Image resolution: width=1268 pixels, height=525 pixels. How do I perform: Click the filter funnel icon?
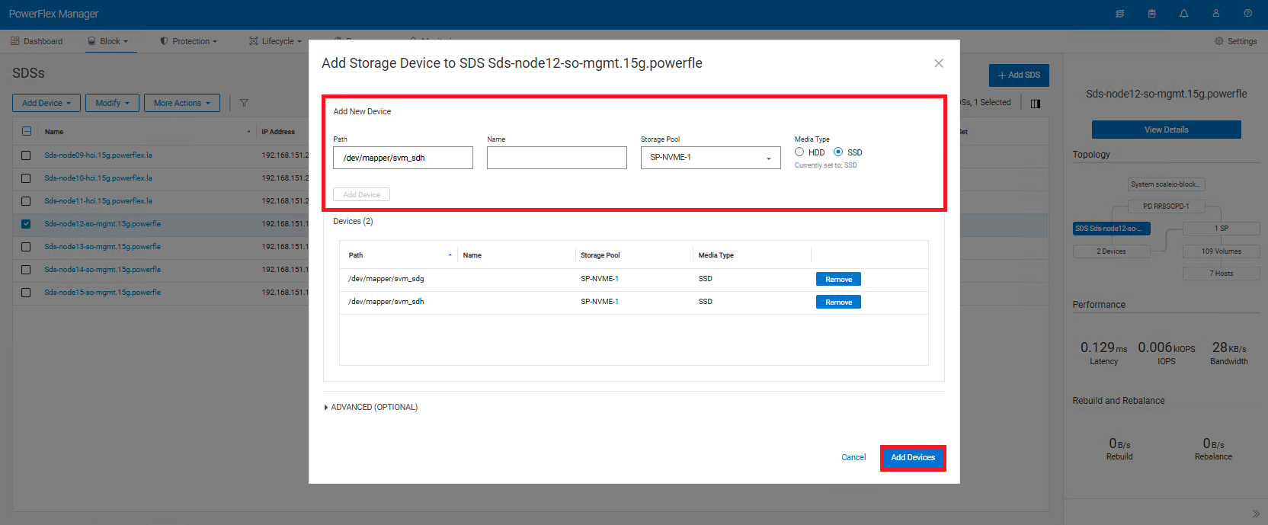point(244,103)
